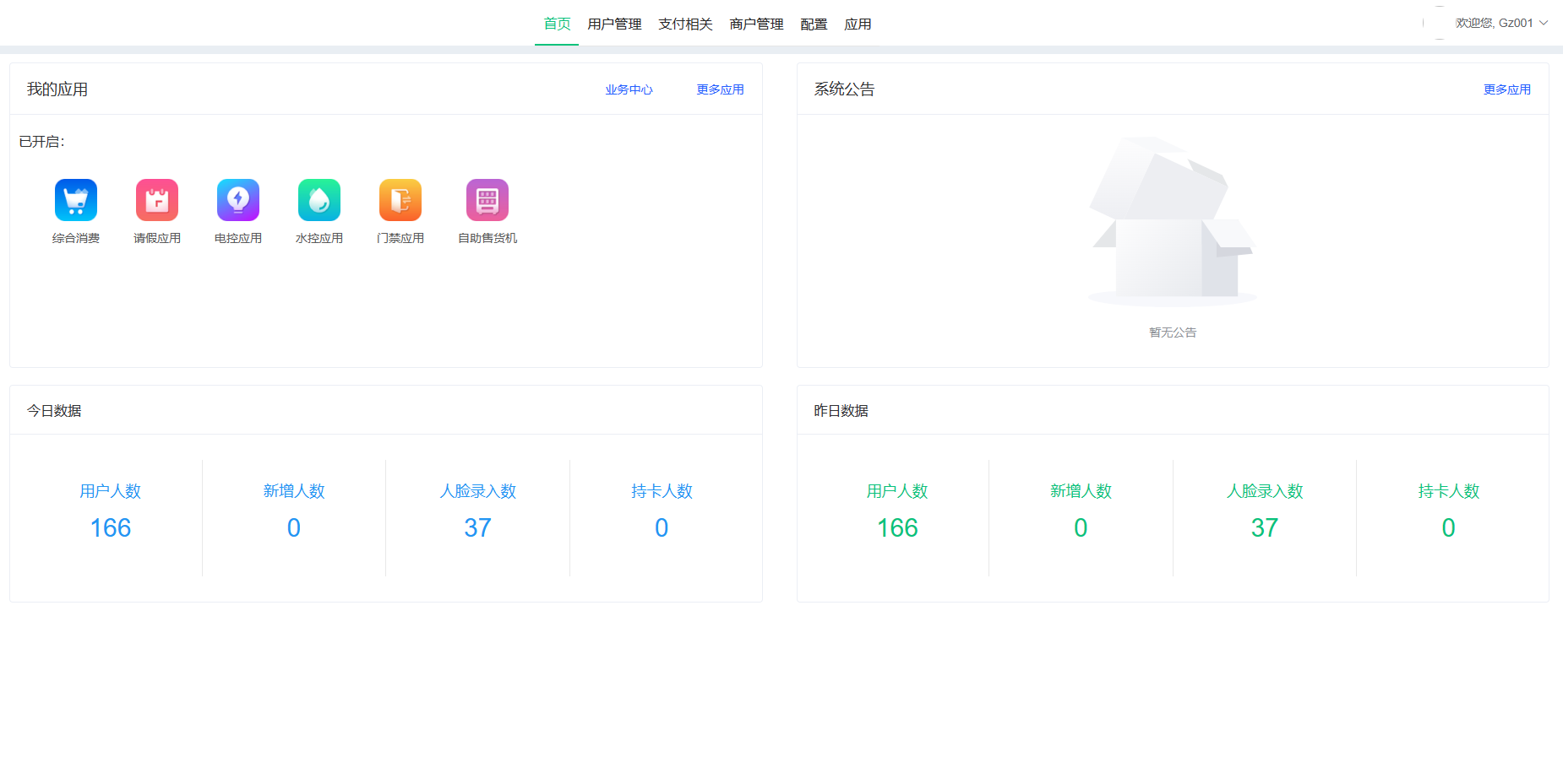Switch to the 首页 tab

[x=557, y=24]
